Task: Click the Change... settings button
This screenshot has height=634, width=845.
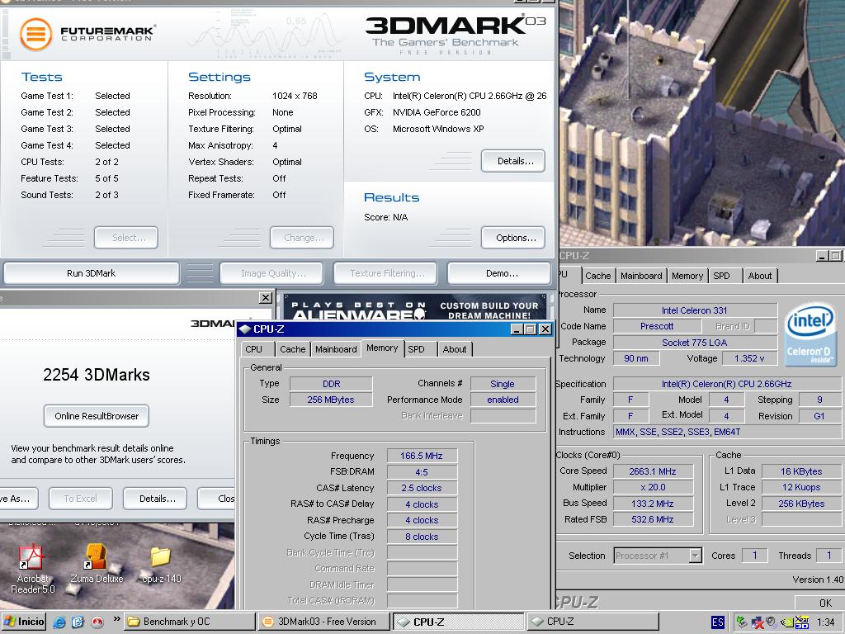Action: [x=302, y=238]
